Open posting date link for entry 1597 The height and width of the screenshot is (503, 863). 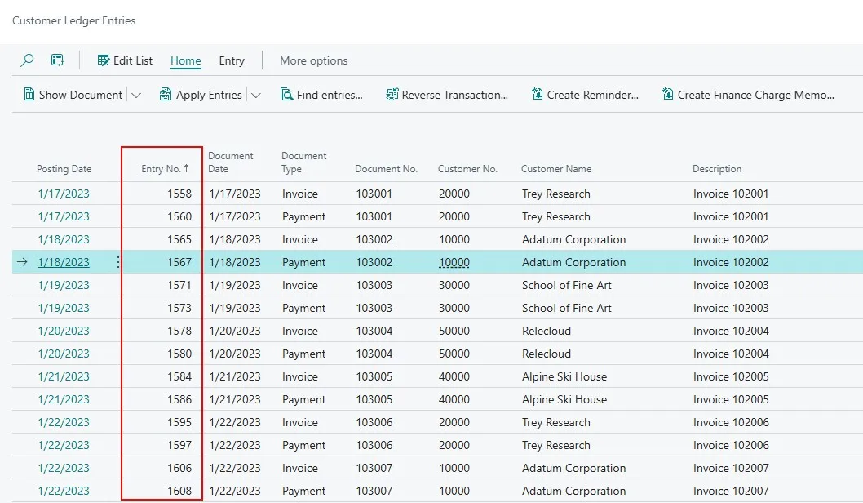point(64,445)
